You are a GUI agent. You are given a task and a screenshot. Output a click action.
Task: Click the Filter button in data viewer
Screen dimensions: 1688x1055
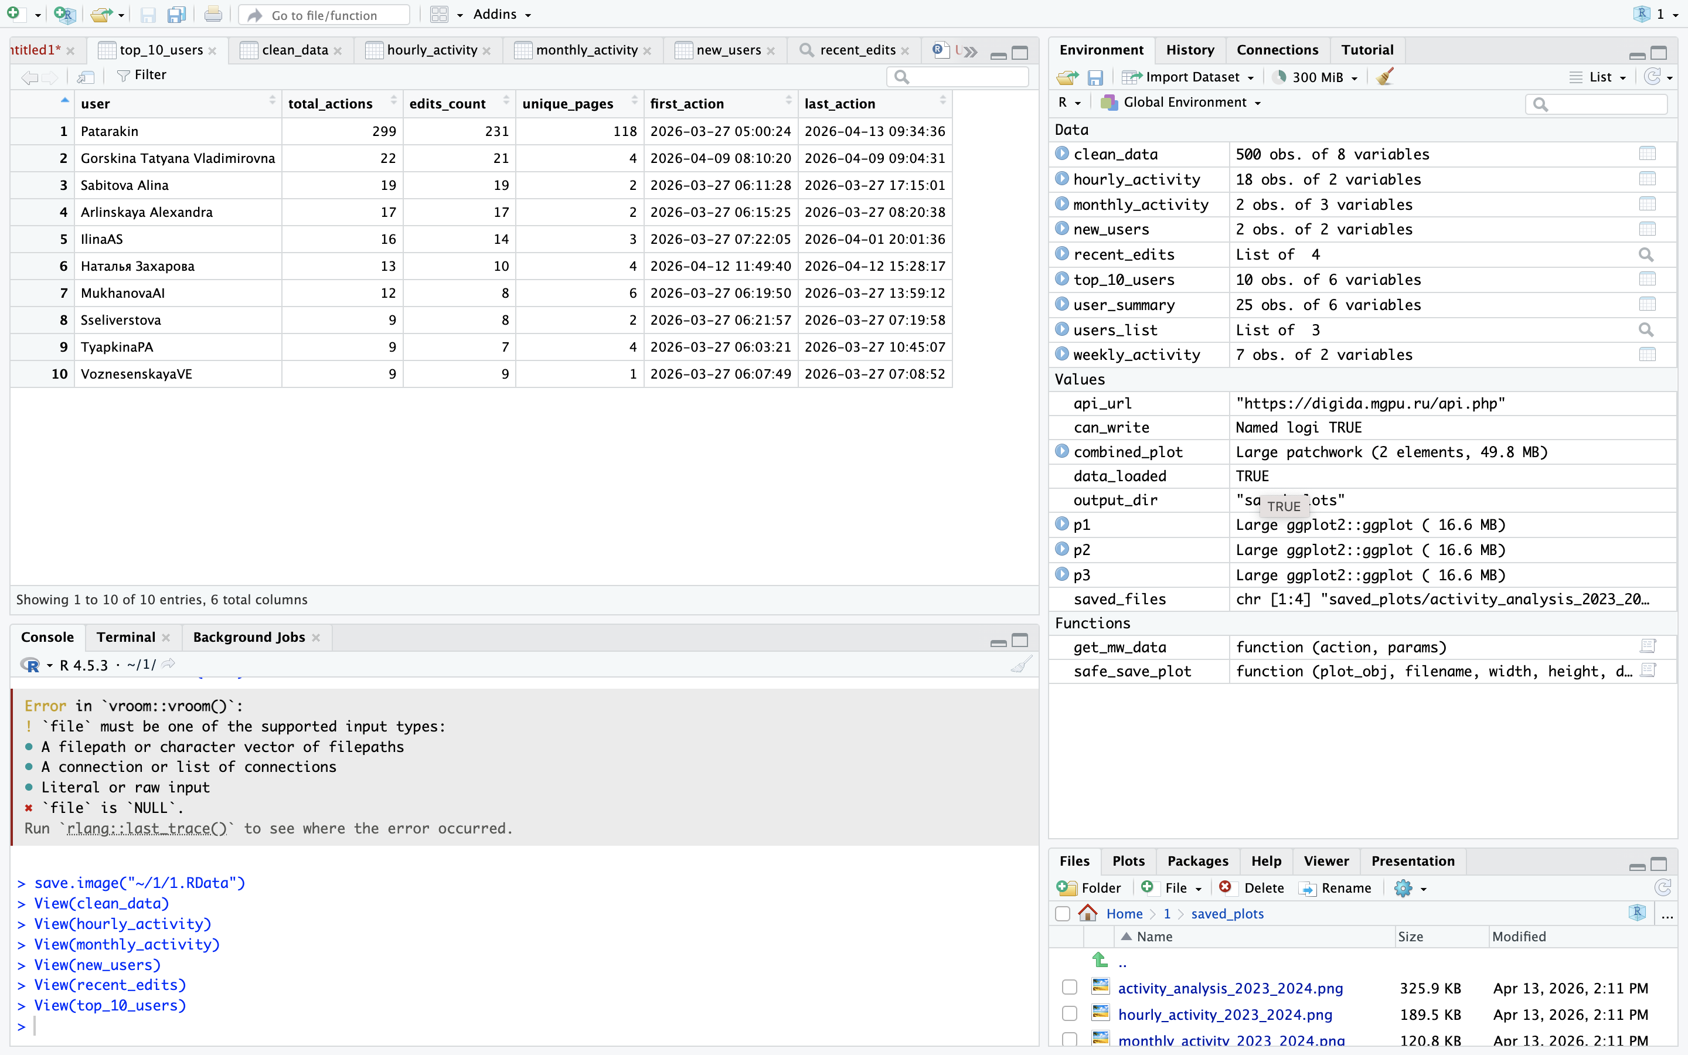(142, 76)
